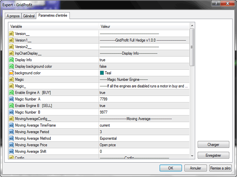Click the help question mark button in title bar

click(x=216, y=3)
